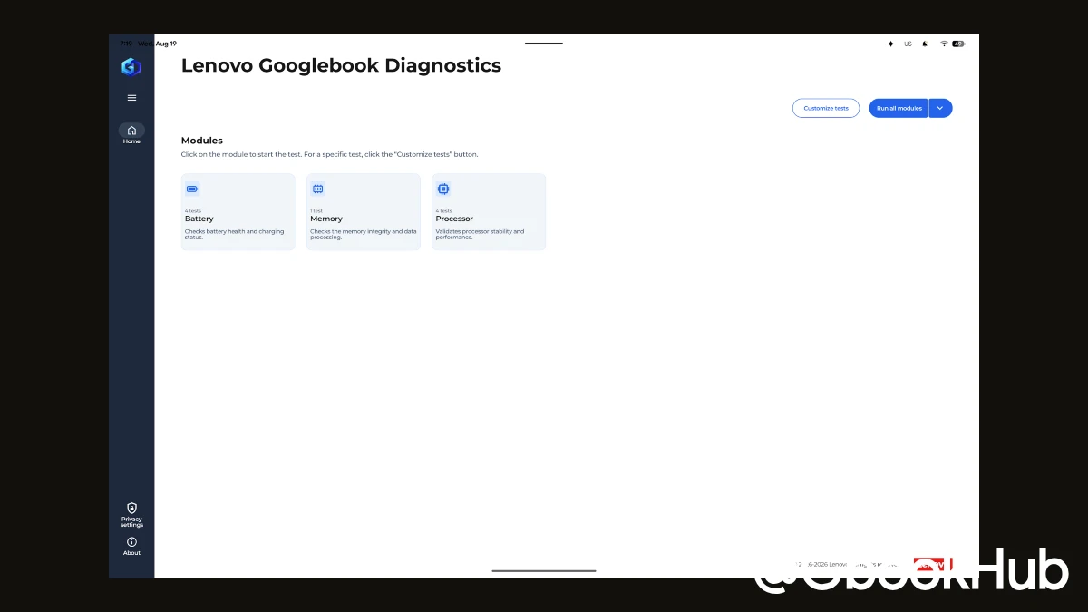Click the Memory module chip icon

(x=317, y=189)
